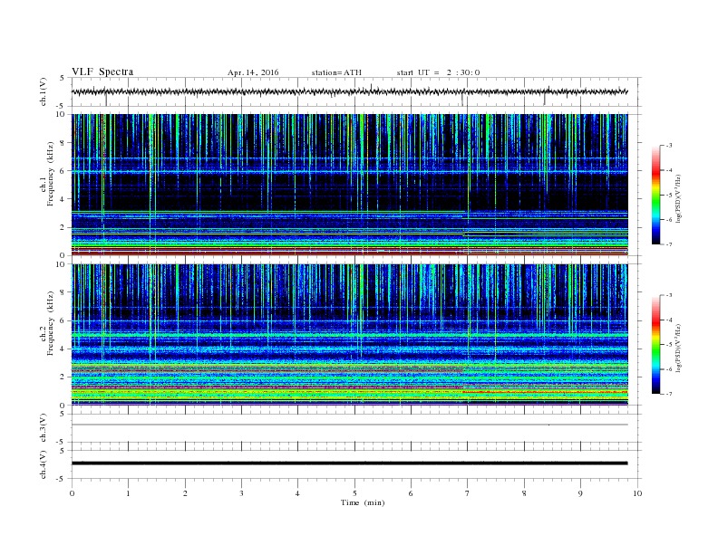Click the "ch.1(V)" waveform axis label
Image resolution: width=718 pixels, height=554 pixels.
pos(44,91)
